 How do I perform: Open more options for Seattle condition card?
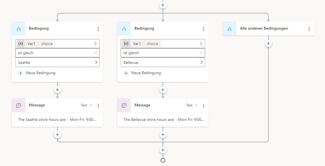point(98,29)
